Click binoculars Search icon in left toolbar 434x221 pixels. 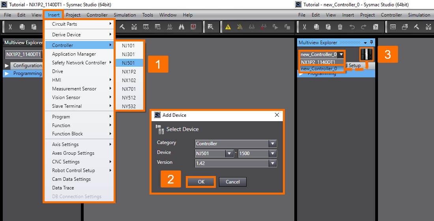(x=181, y=27)
